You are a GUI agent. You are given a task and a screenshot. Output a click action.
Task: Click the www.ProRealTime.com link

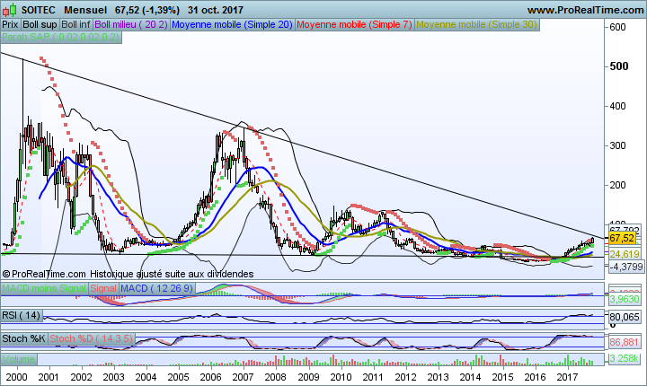(585, 10)
